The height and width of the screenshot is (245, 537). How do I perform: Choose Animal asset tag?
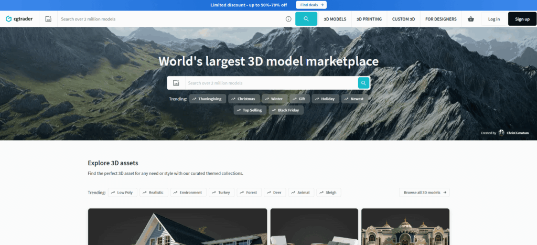click(x=301, y=193)
